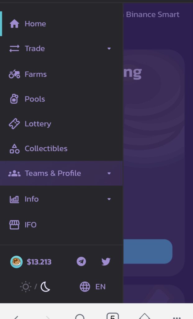Click the $13.213 CAKE price link

39,262
